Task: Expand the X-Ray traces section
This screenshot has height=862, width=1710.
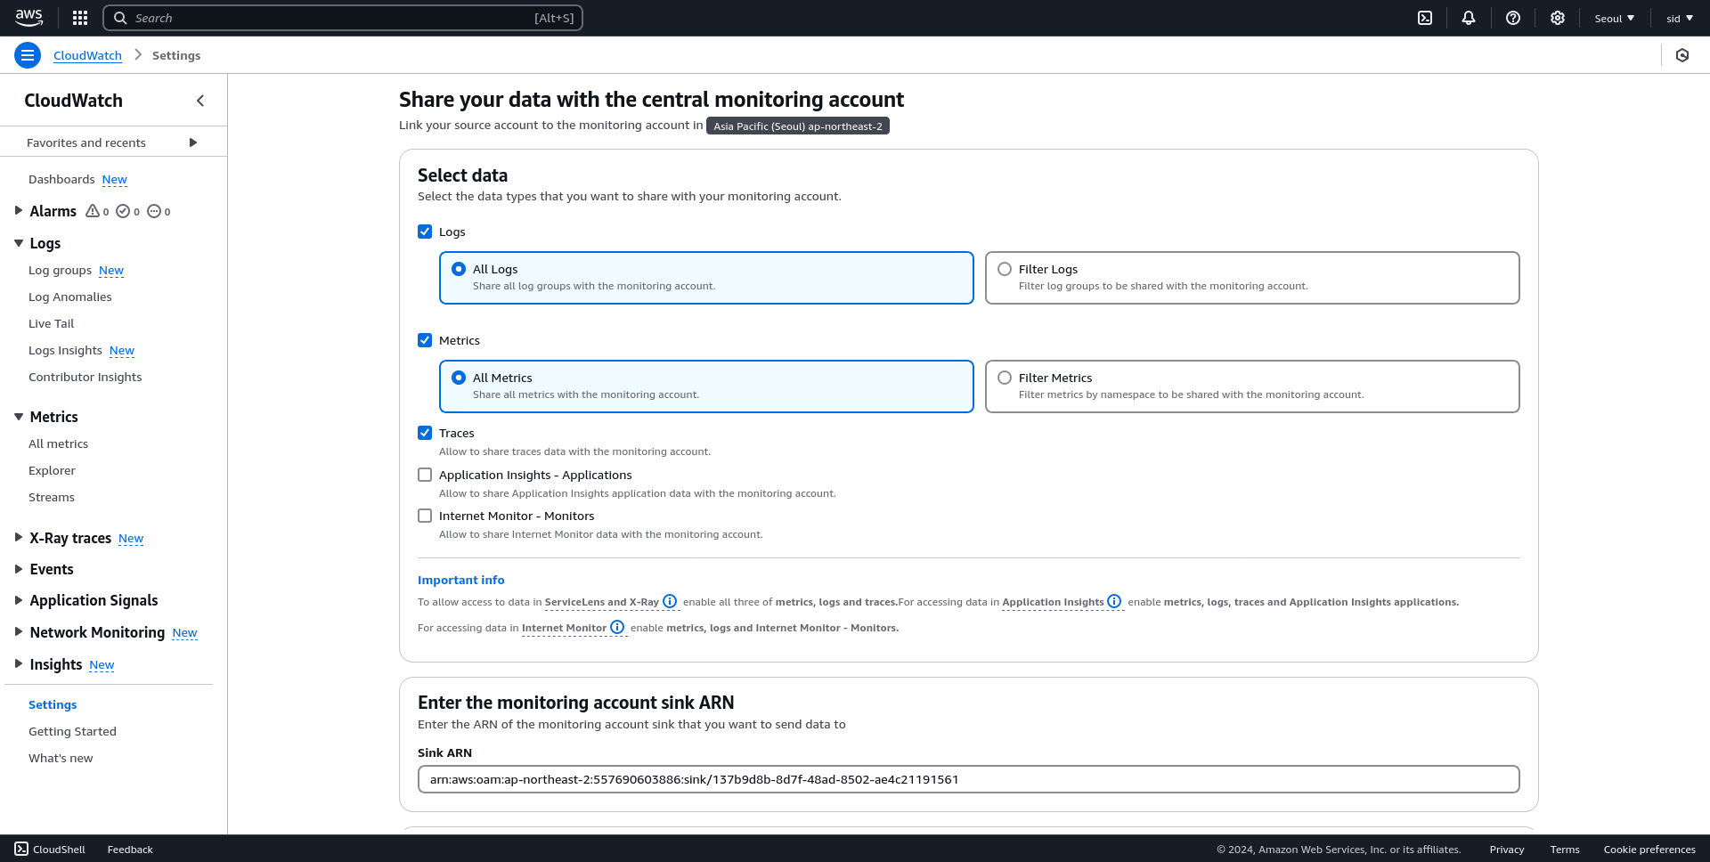Action: [x=19, y=538]
